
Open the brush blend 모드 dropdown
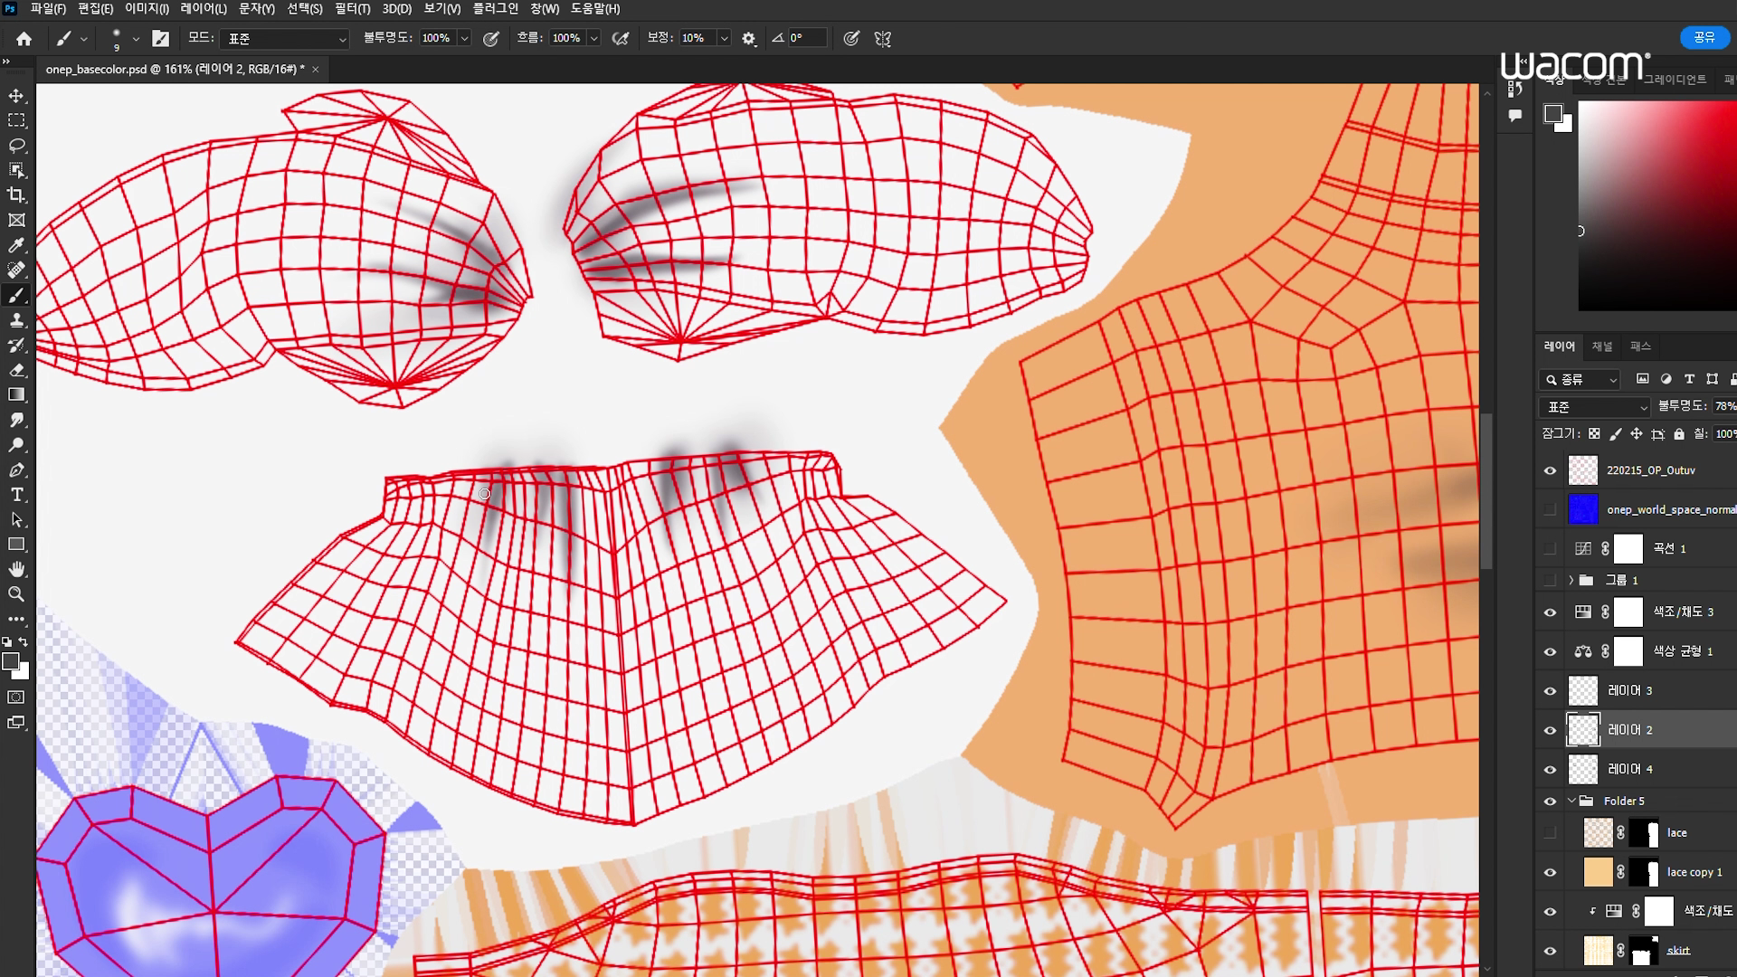click(285, 39)
